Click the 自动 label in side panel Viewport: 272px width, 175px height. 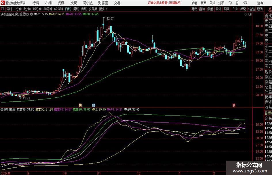pos(268,113)
